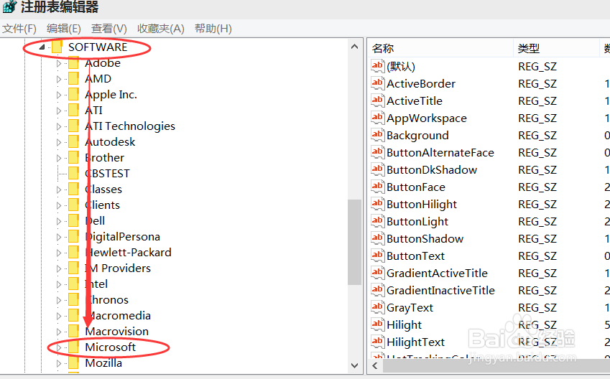Select the ButtonAlternateFace value name
Image resolution: width=610 pixels, height=379 pixels.
click(x=440, y=152)
